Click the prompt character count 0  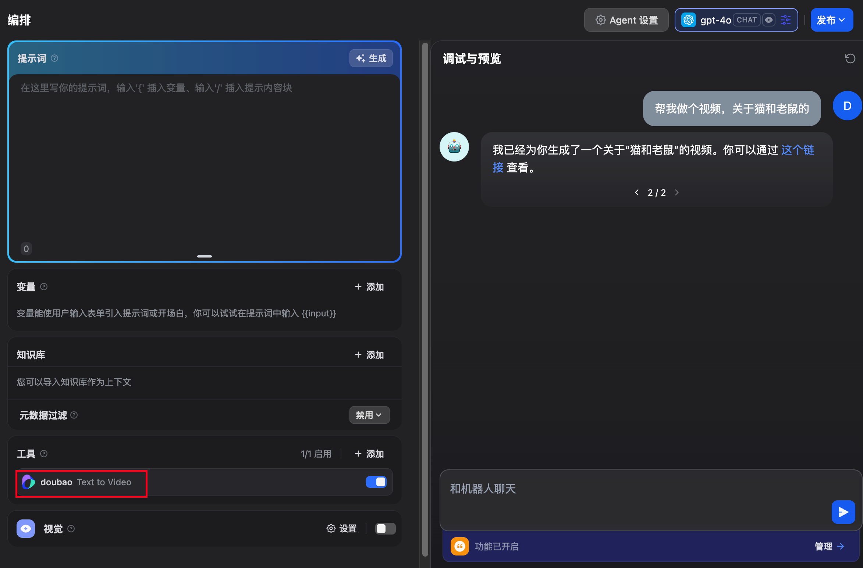point(26,249)
